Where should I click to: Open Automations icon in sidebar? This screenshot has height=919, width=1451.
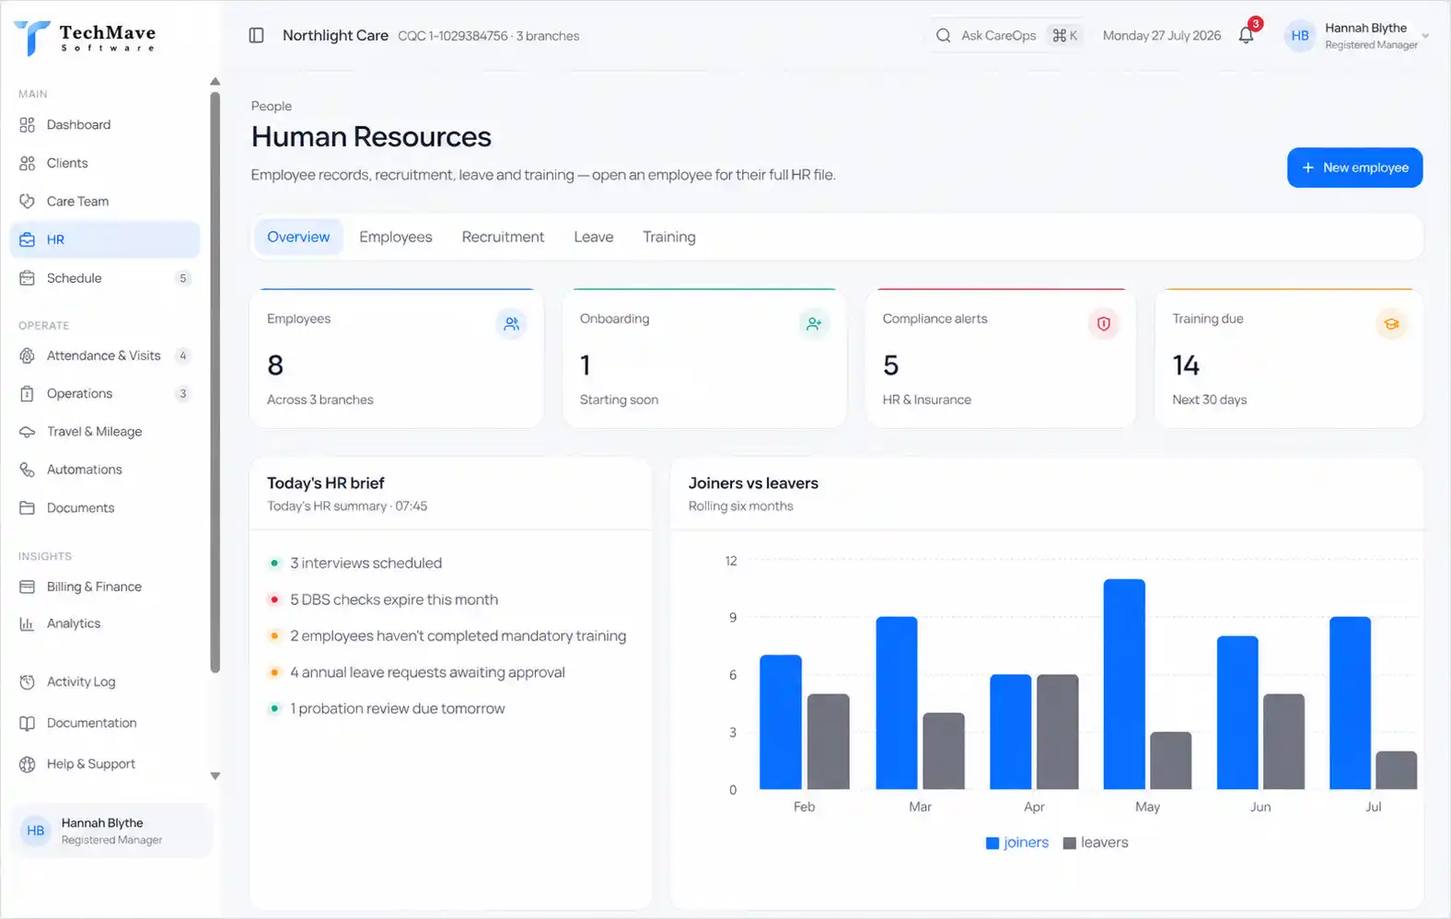(x=28, y=470)
